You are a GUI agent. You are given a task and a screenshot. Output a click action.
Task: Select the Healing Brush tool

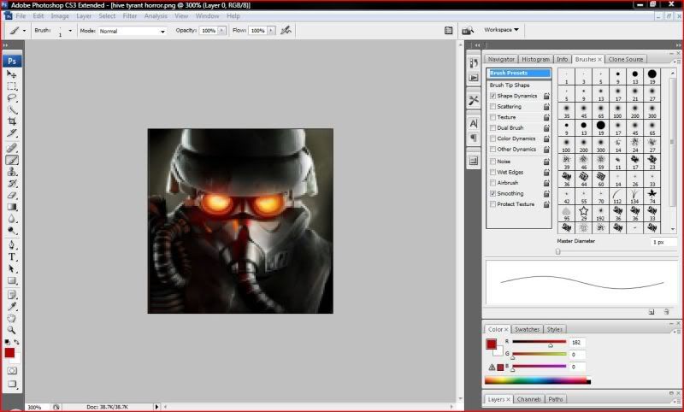click(12, 148)
